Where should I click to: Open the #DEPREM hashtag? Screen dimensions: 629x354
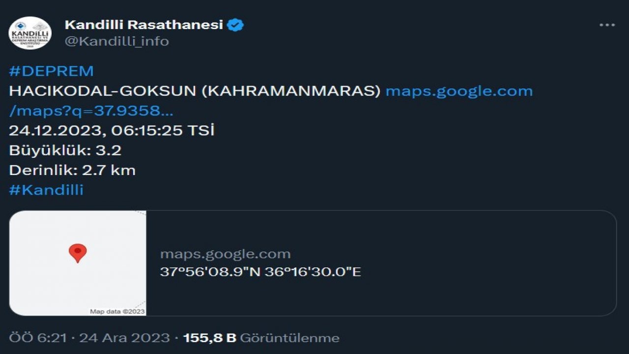click(x=51, y=71)
